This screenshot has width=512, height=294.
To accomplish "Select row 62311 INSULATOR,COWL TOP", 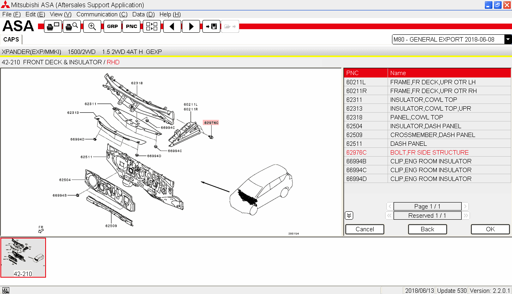I will point(427,99).
